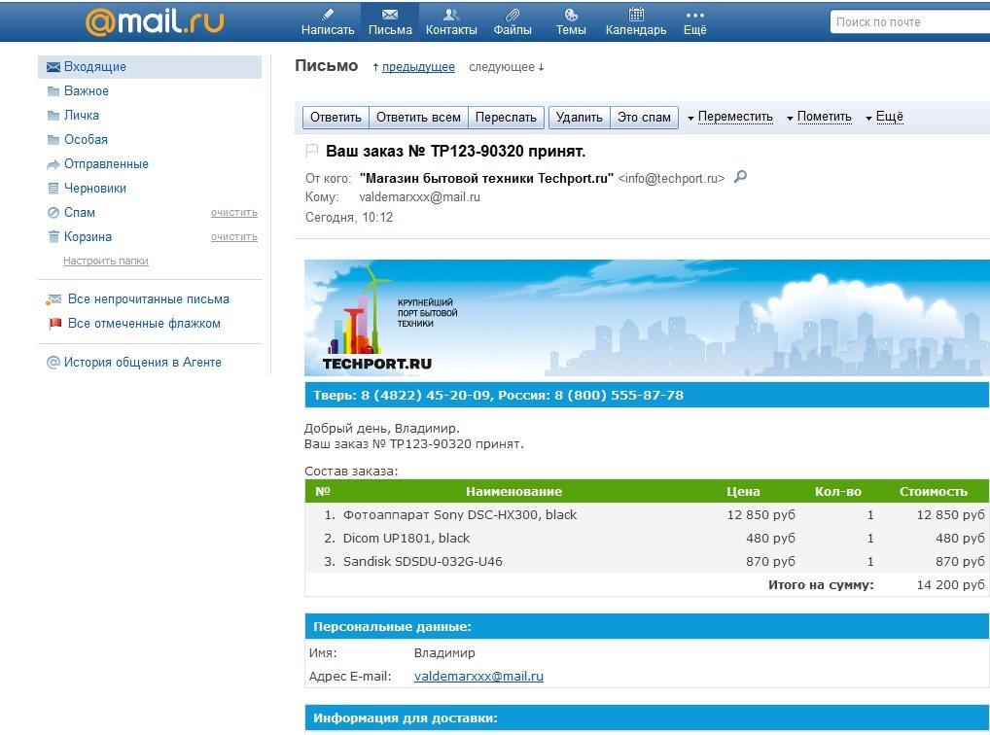Click row "Sandisk SDSDU-032G-U46"

[647, 562]
